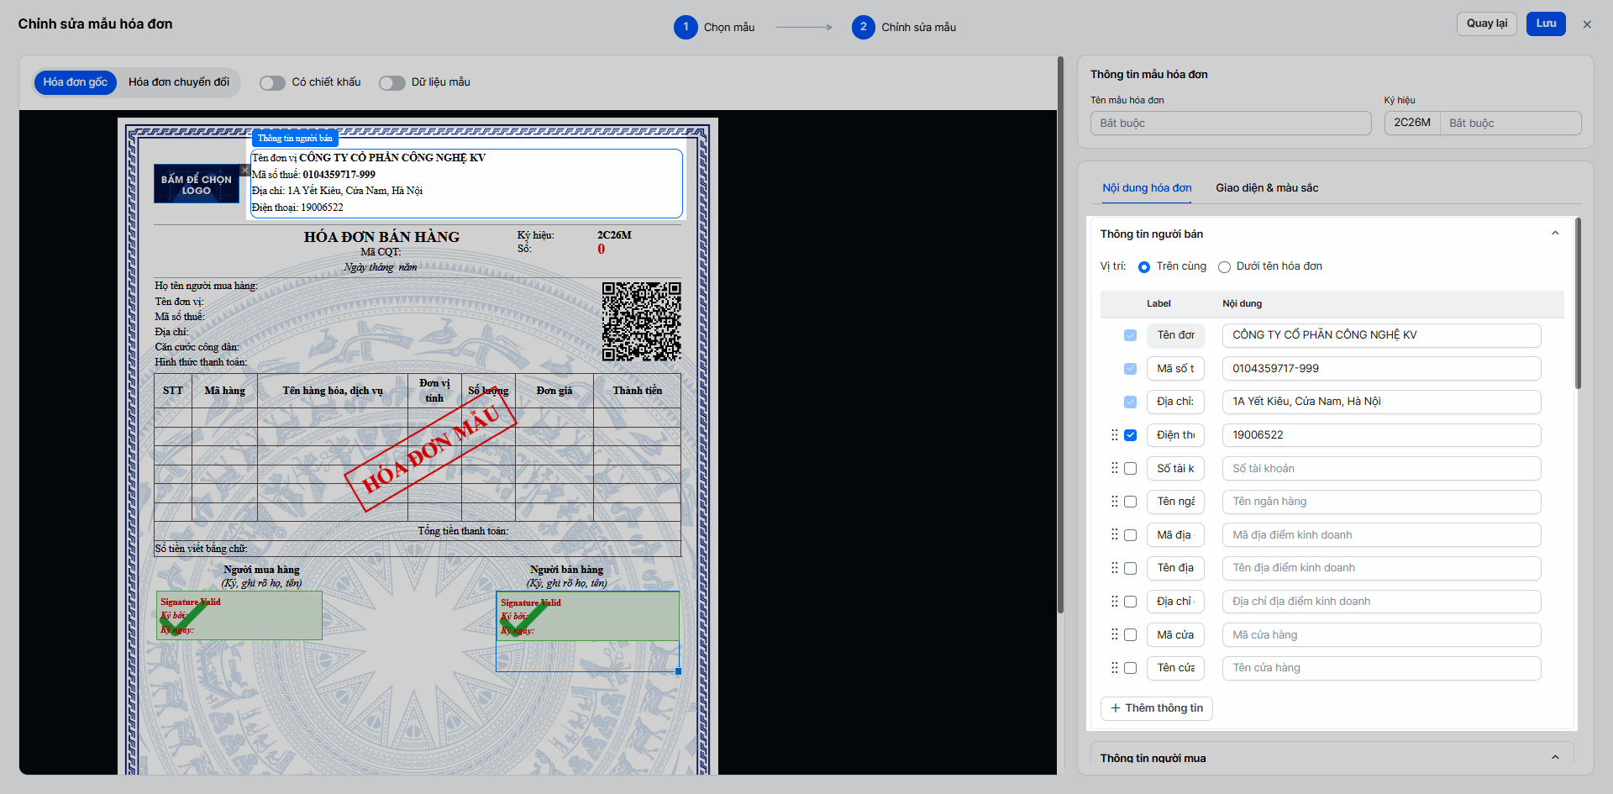The image size is (1613, 794).
Task: Grab drag handle of Mã cửa hàng row
Action: [1115, 634]
